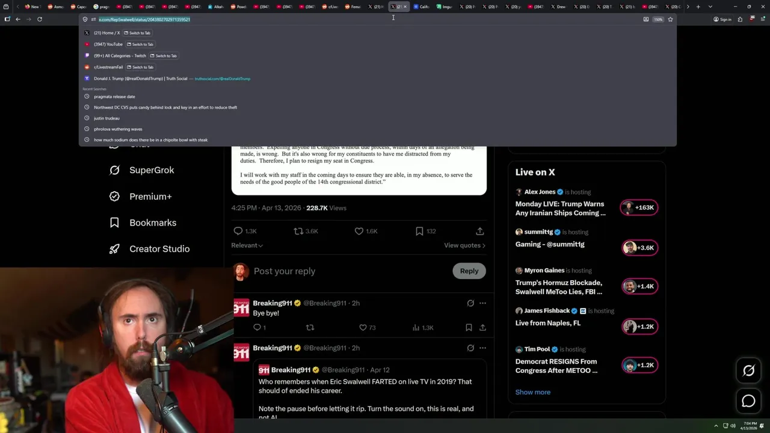The height and width of the screenshot is (433, 770).
Task: Click Switch to Tab for Home / X
Action: click(x=137, y=33)
